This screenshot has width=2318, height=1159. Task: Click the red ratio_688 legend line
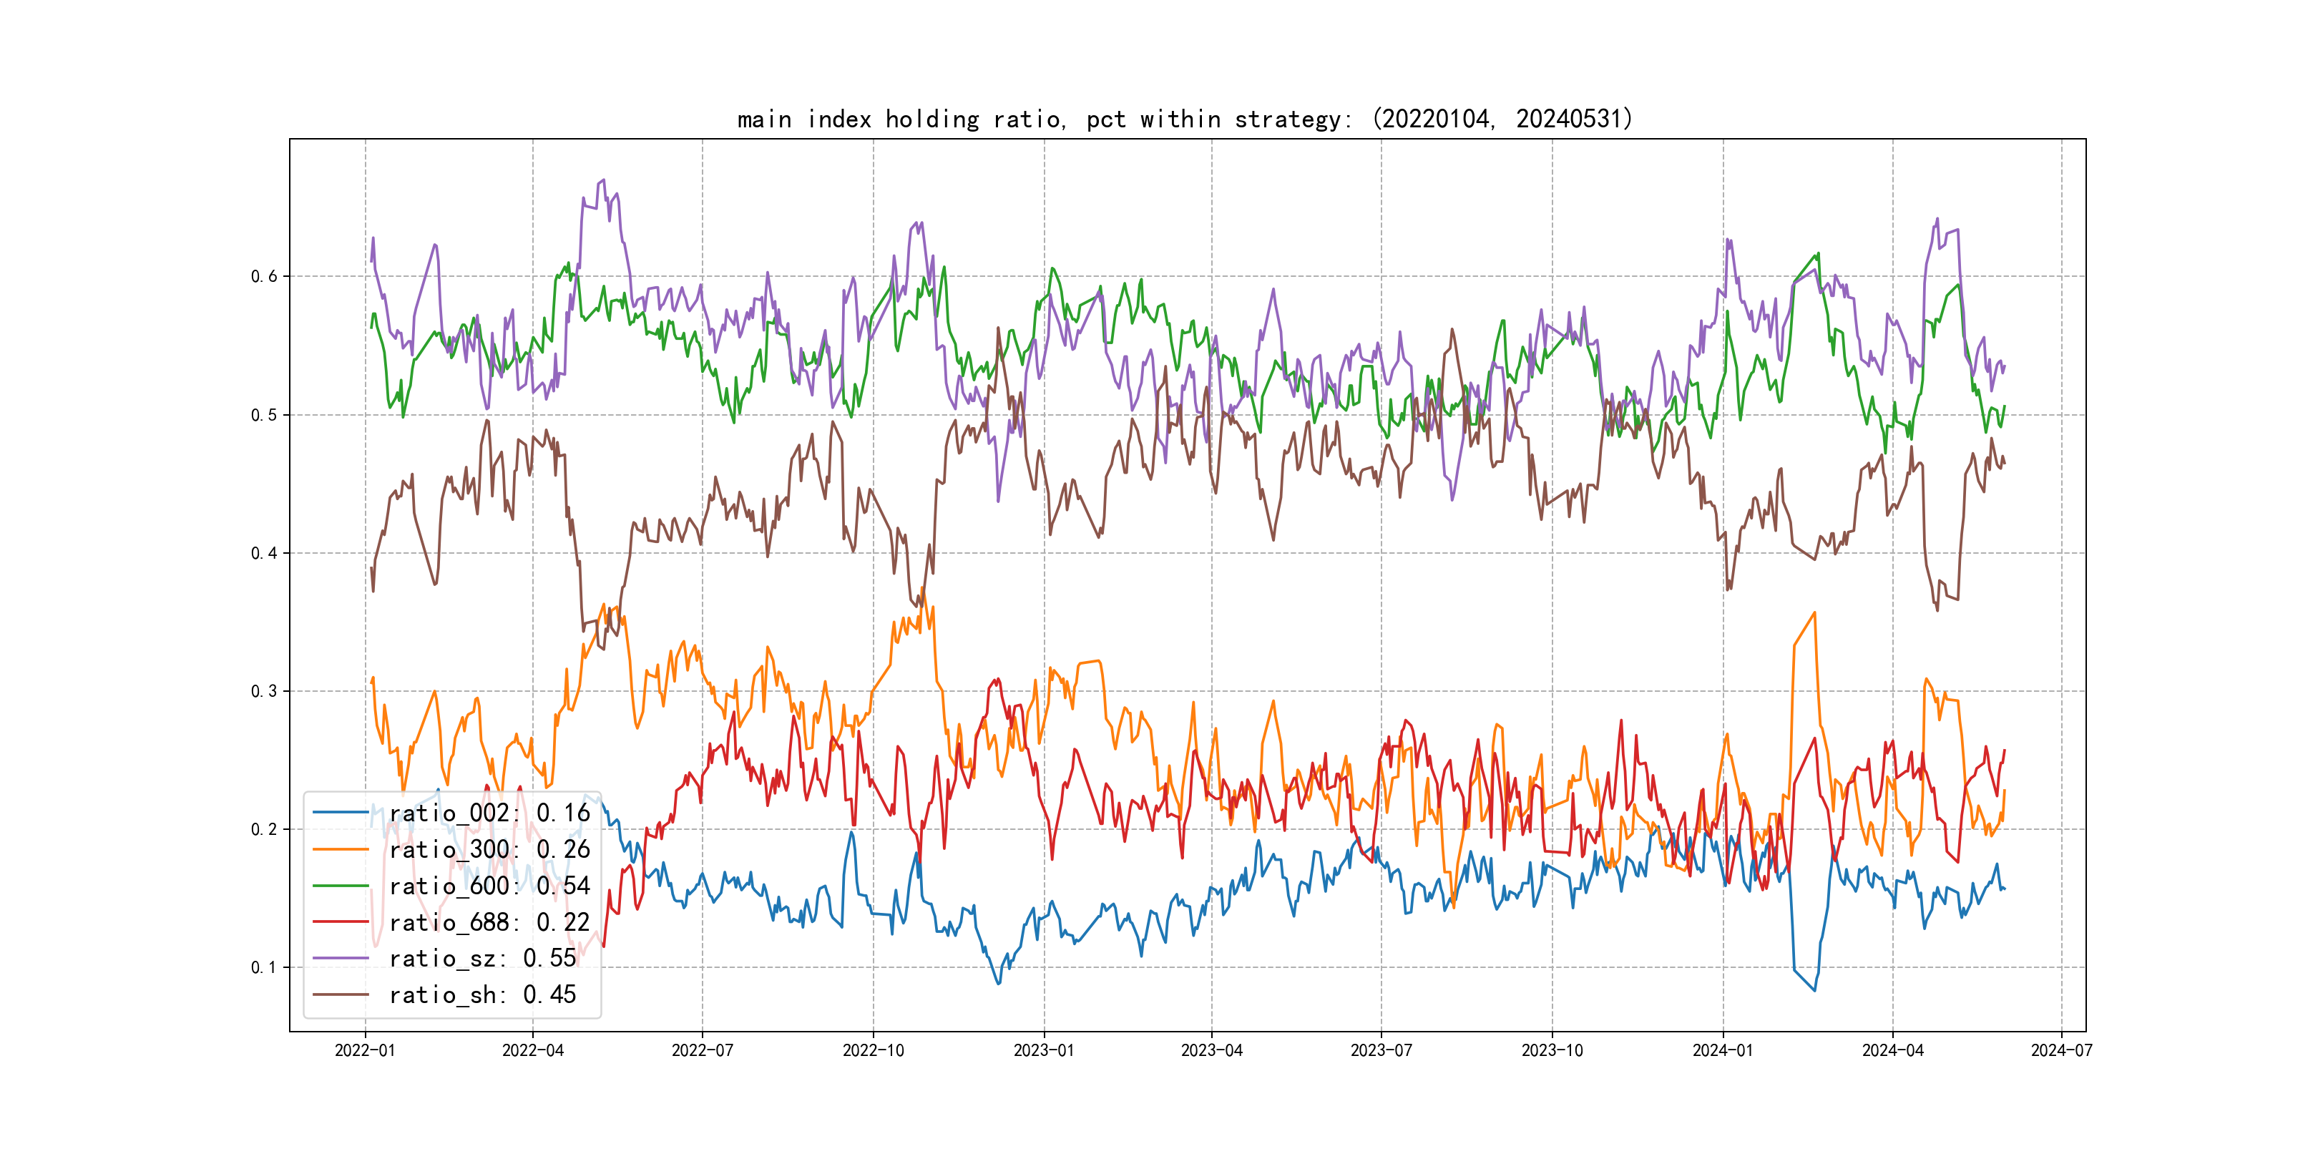(x=340, y=921)
